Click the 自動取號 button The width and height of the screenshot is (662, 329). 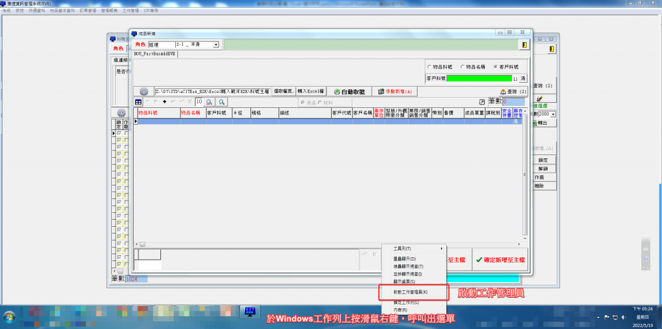click(350, 92)
